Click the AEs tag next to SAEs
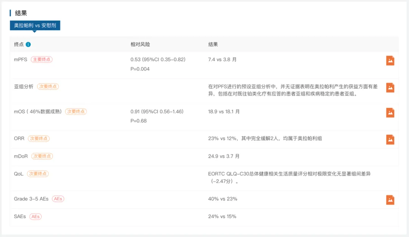The width and height of the screenshot is (409, 237). point(35,216)
